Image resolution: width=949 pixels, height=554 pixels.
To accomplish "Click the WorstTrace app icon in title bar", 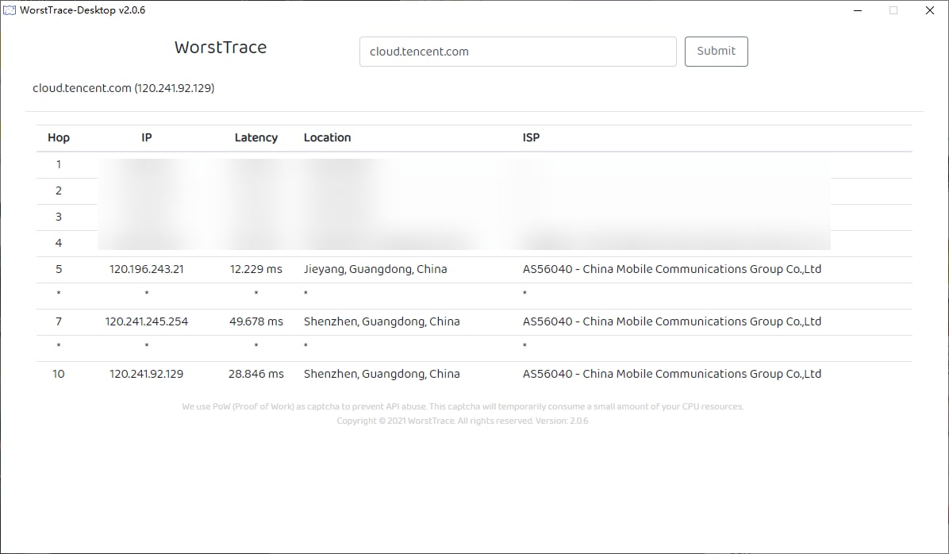I will point(10,10).
